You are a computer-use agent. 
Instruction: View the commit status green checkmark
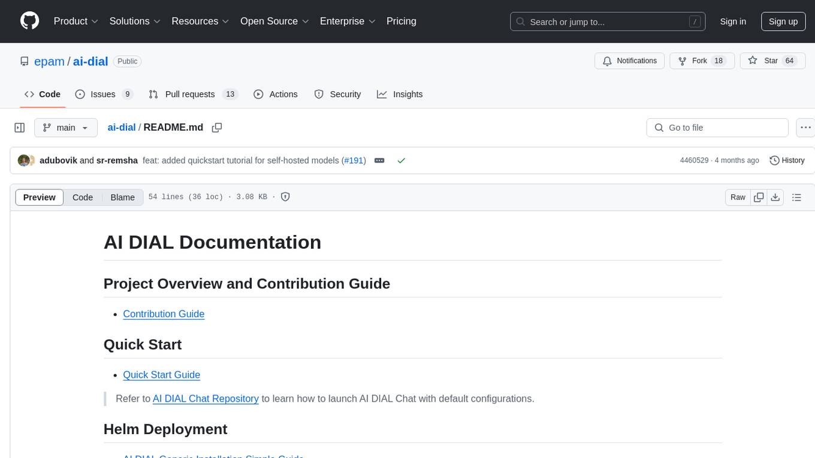pos(402,160)
